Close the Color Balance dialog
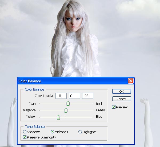The width and height of the screenshot is (160, 147). point(131,81)
